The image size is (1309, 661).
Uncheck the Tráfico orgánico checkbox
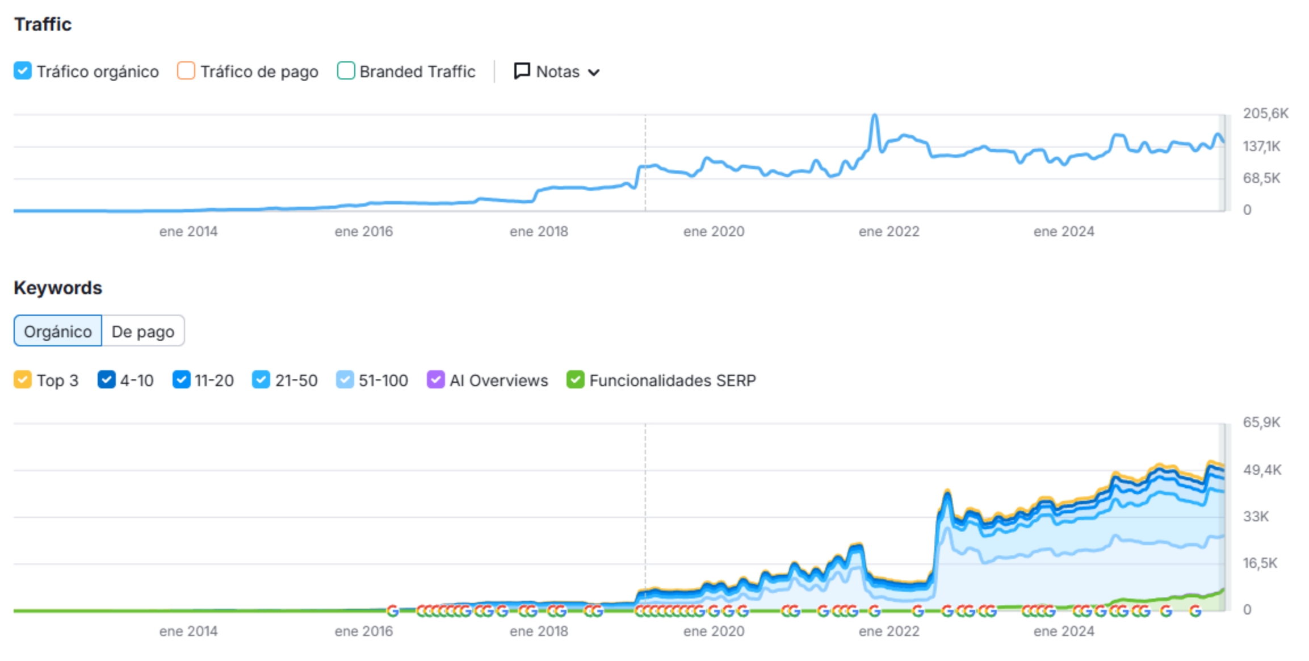[23, 72]
